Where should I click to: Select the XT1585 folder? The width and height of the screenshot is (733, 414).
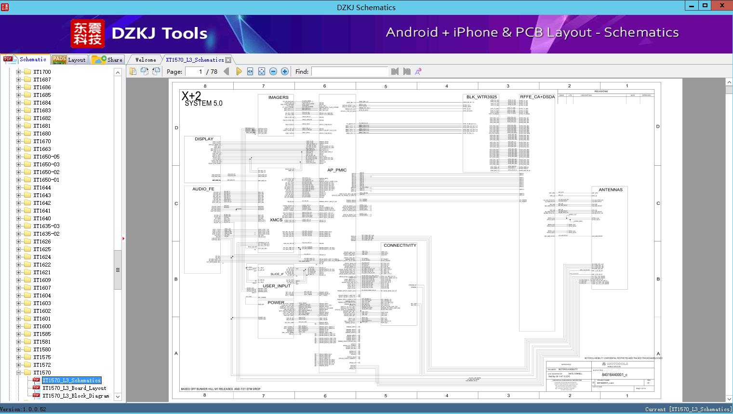42,334
